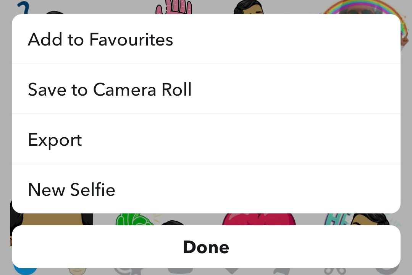Tap the grey swirl-and-star icon in the bottom bar

click(x=128, y=271)
